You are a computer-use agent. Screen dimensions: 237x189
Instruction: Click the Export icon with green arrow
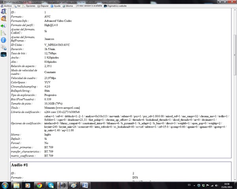point(4,26)
